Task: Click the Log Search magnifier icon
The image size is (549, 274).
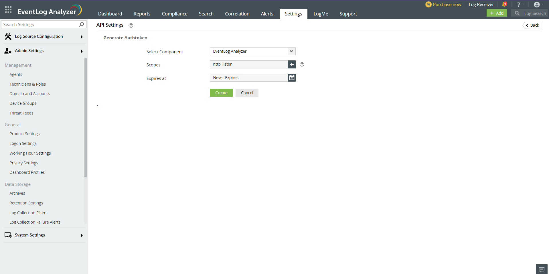Action: tap(517, 13)
